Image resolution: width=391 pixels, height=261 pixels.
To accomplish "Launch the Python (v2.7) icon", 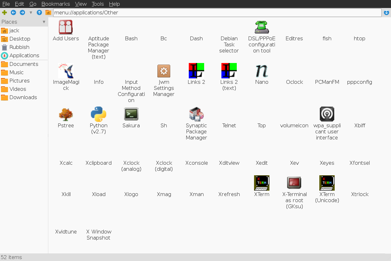I will click(x=99, y=115).
